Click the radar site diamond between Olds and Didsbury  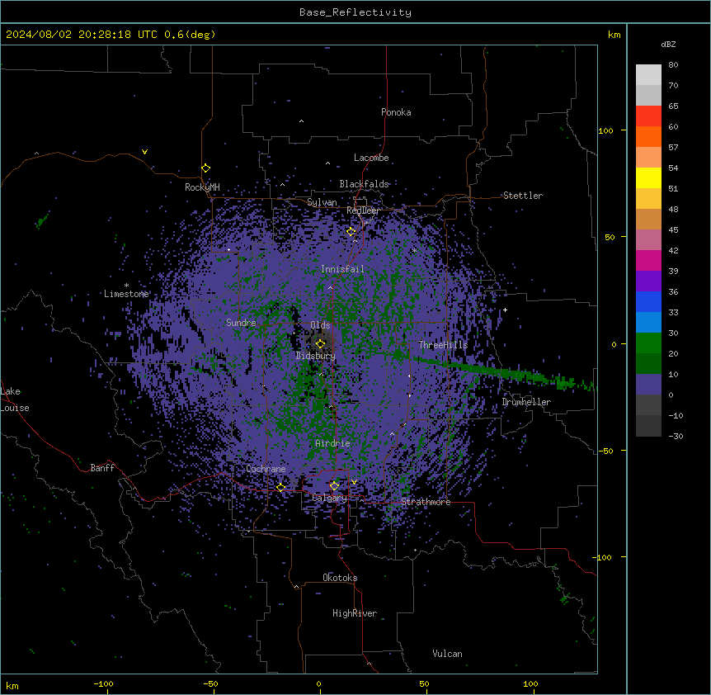pyautogui.click(x=321, y=343)
